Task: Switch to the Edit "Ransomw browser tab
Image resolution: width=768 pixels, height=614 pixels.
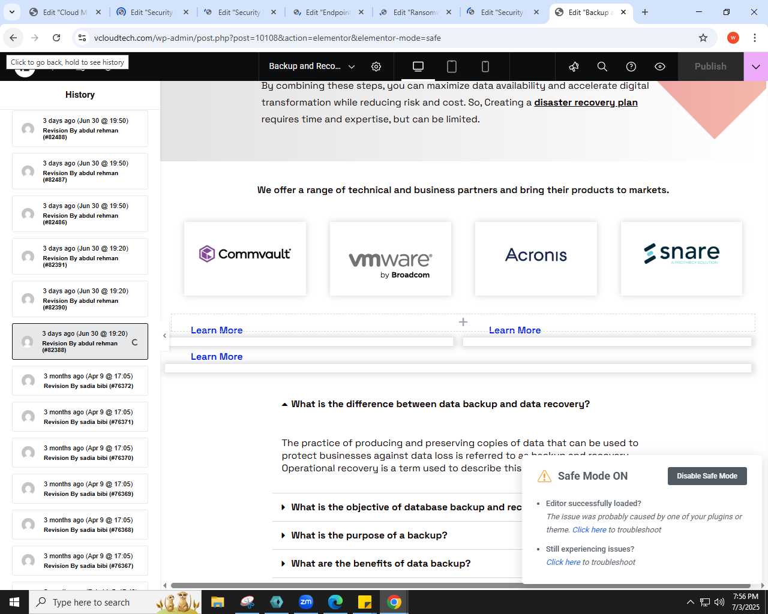Action: (x=415, y=12)
